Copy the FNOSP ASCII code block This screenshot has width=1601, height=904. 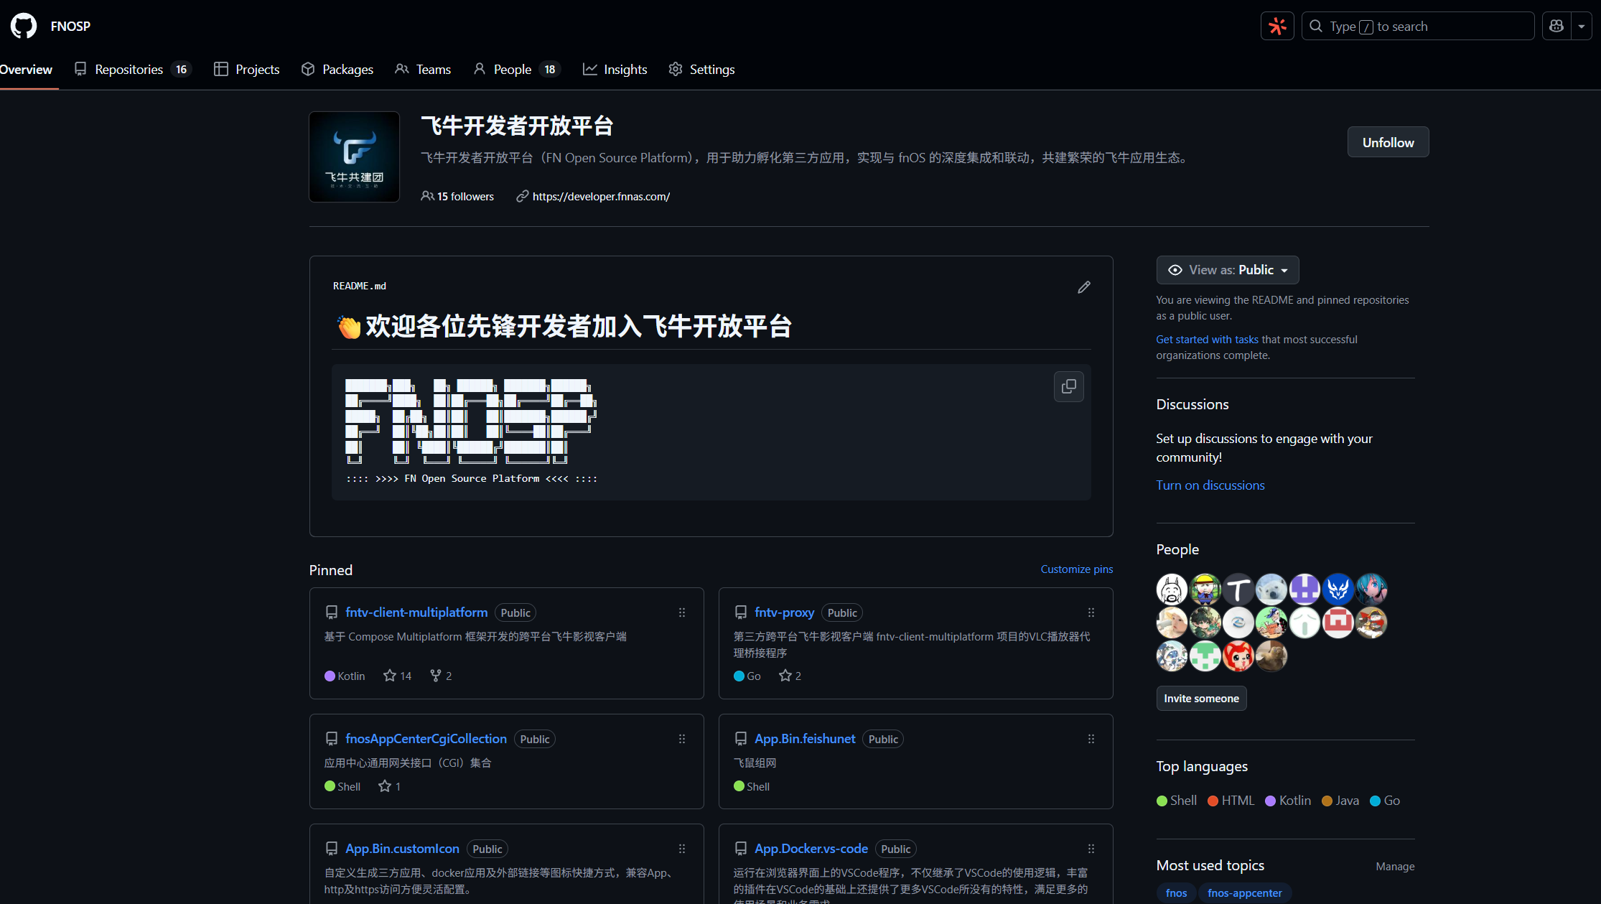(1068, 386)
